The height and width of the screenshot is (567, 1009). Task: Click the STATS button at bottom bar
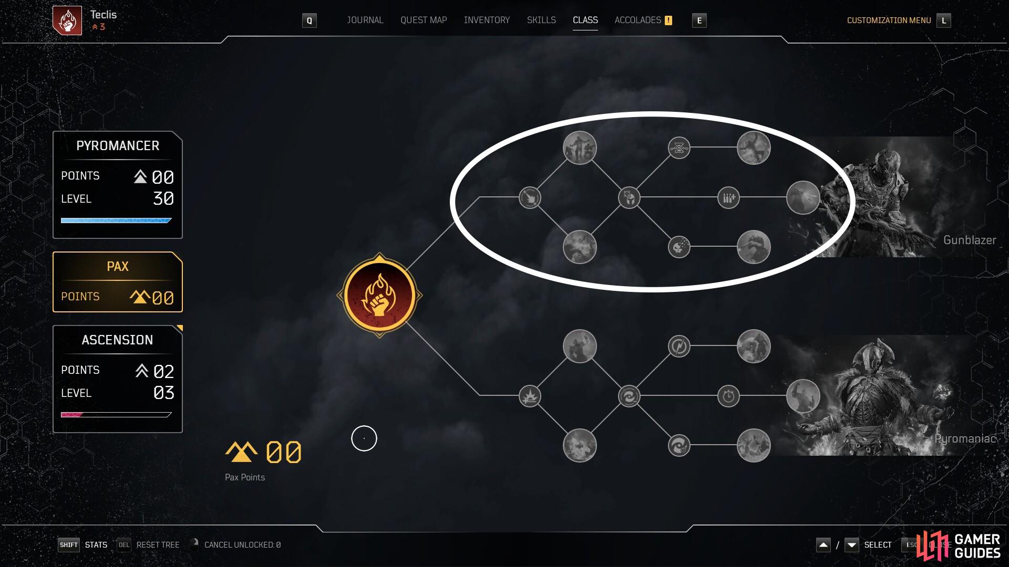[96, 545]
